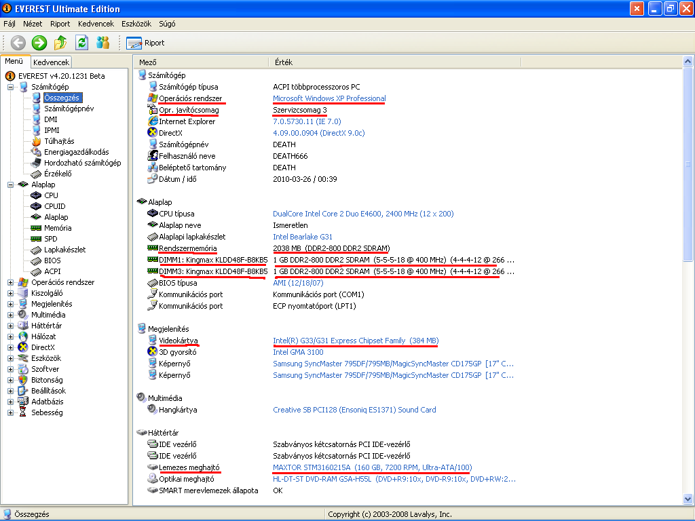Expand the Biztonság tree node
The height and width of the screenshot is (521, 695).
click(10, 380)
